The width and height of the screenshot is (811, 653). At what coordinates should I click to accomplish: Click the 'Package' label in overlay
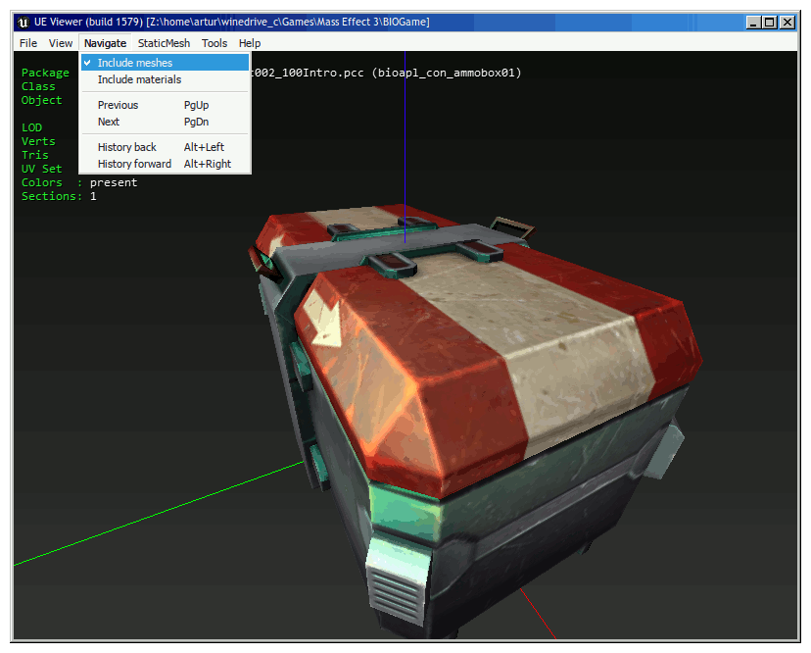[45, 73]
